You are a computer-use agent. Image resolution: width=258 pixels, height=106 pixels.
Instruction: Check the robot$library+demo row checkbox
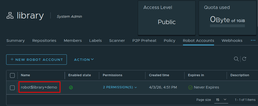(x=12, y=88)
